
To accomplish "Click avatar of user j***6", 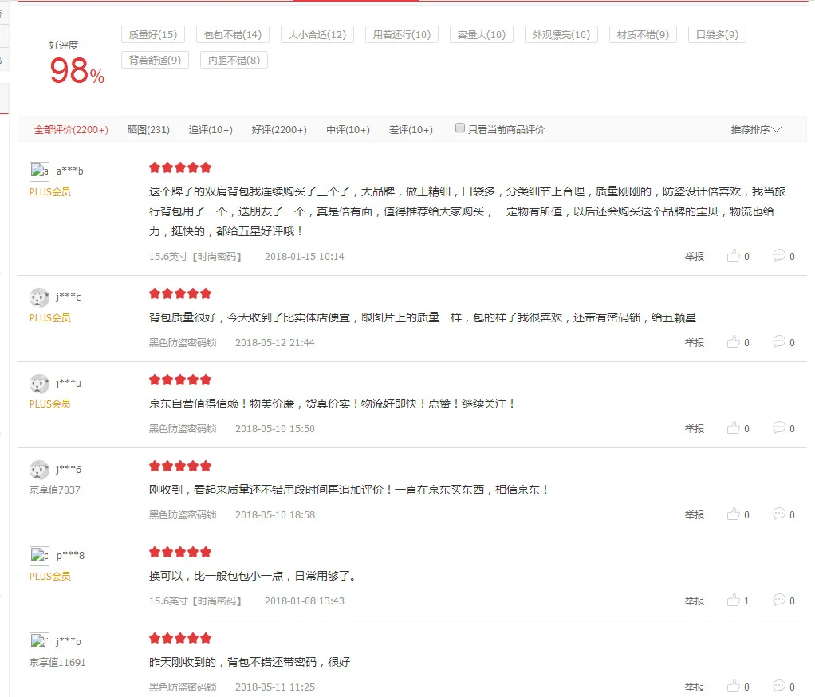I will click(39, 470).
